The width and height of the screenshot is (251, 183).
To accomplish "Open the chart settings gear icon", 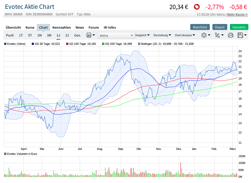I will point(204,35).
